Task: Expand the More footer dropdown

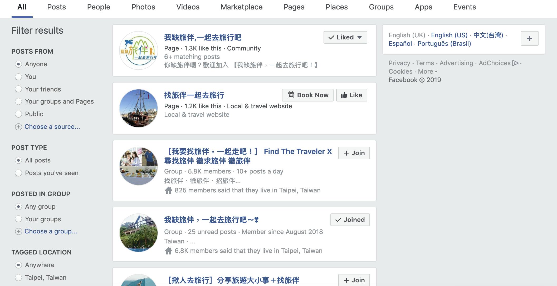Action: point(427,71)
